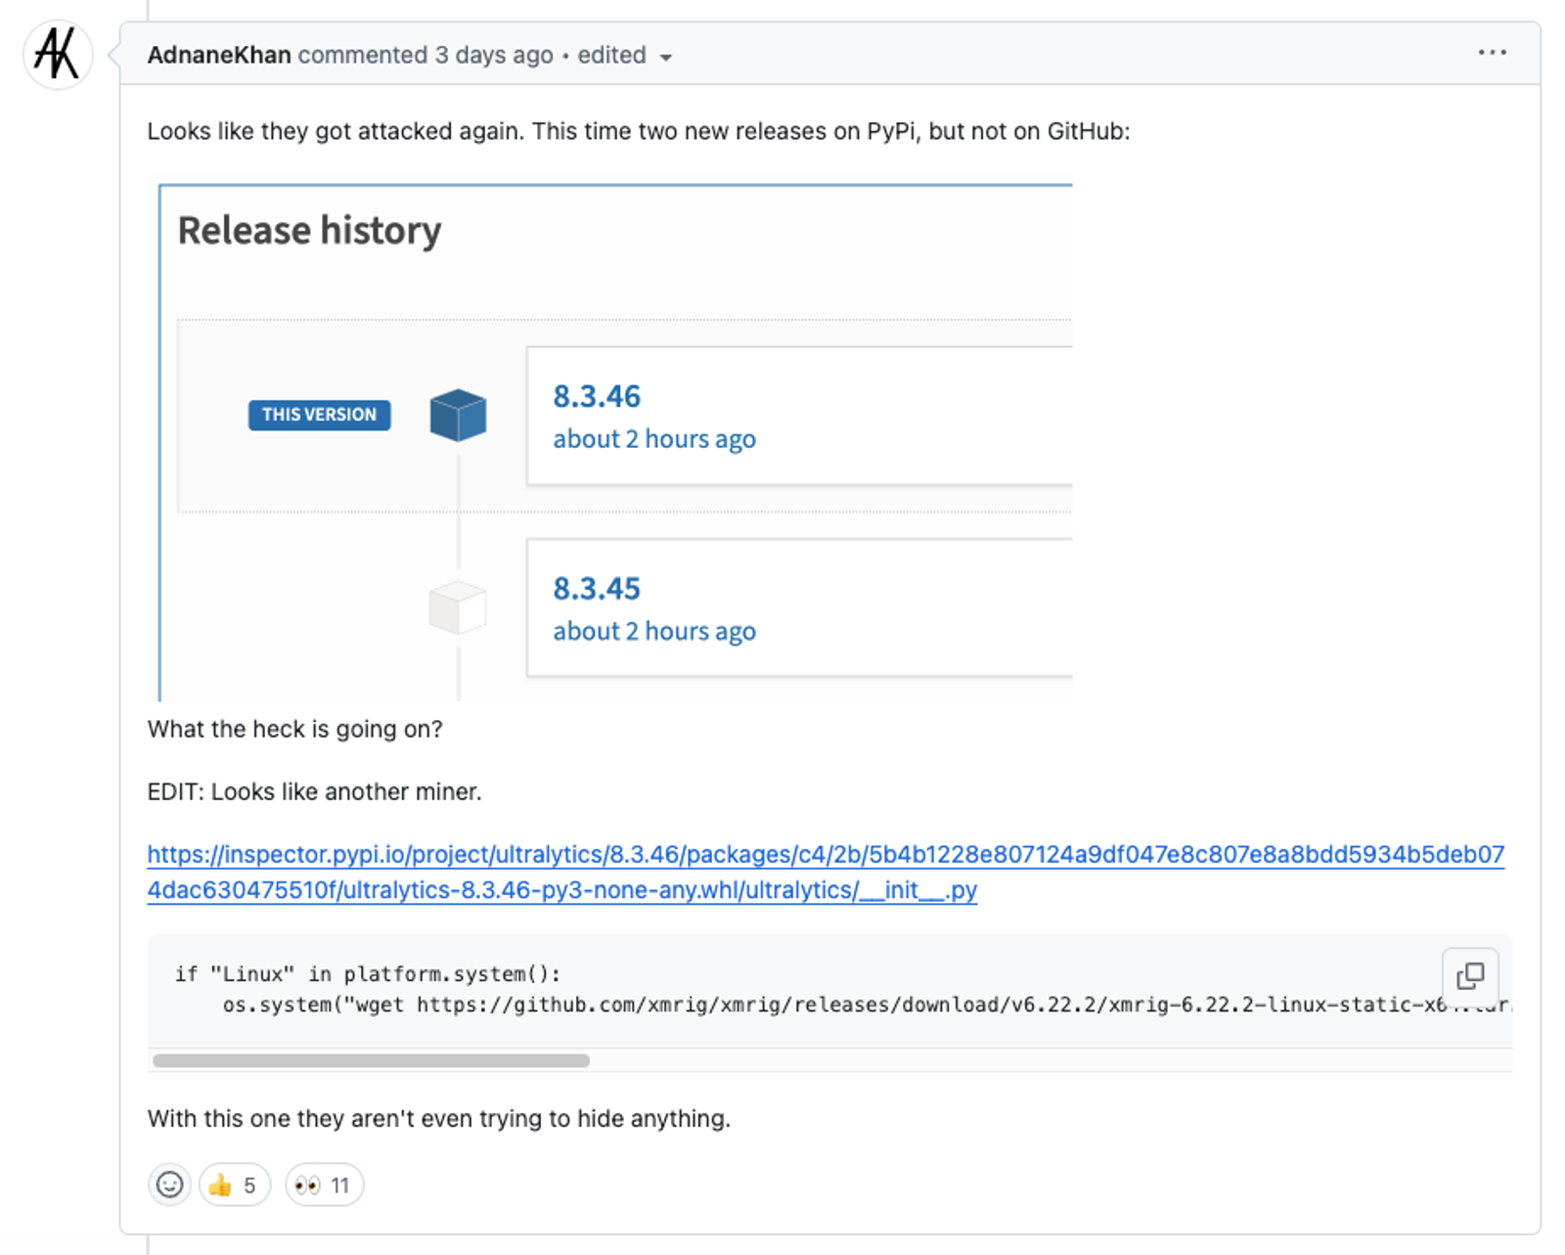Open the three-dot comment options menu
1565x1255 pixels.
pos(1492,53)
